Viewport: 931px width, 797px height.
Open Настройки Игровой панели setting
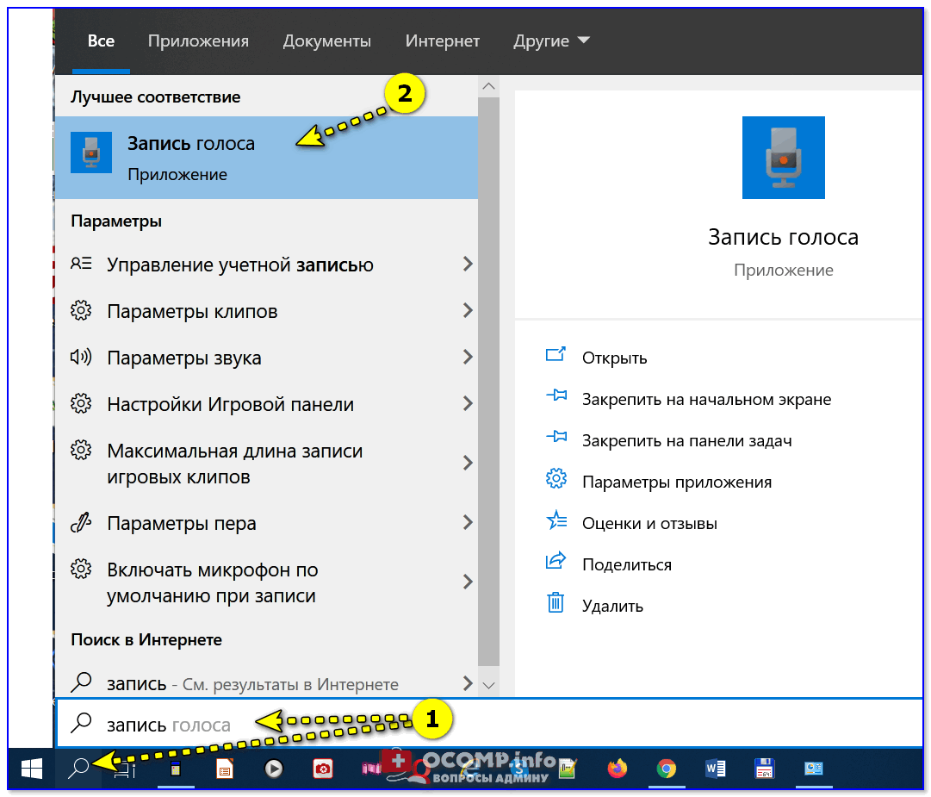point(230,404)
